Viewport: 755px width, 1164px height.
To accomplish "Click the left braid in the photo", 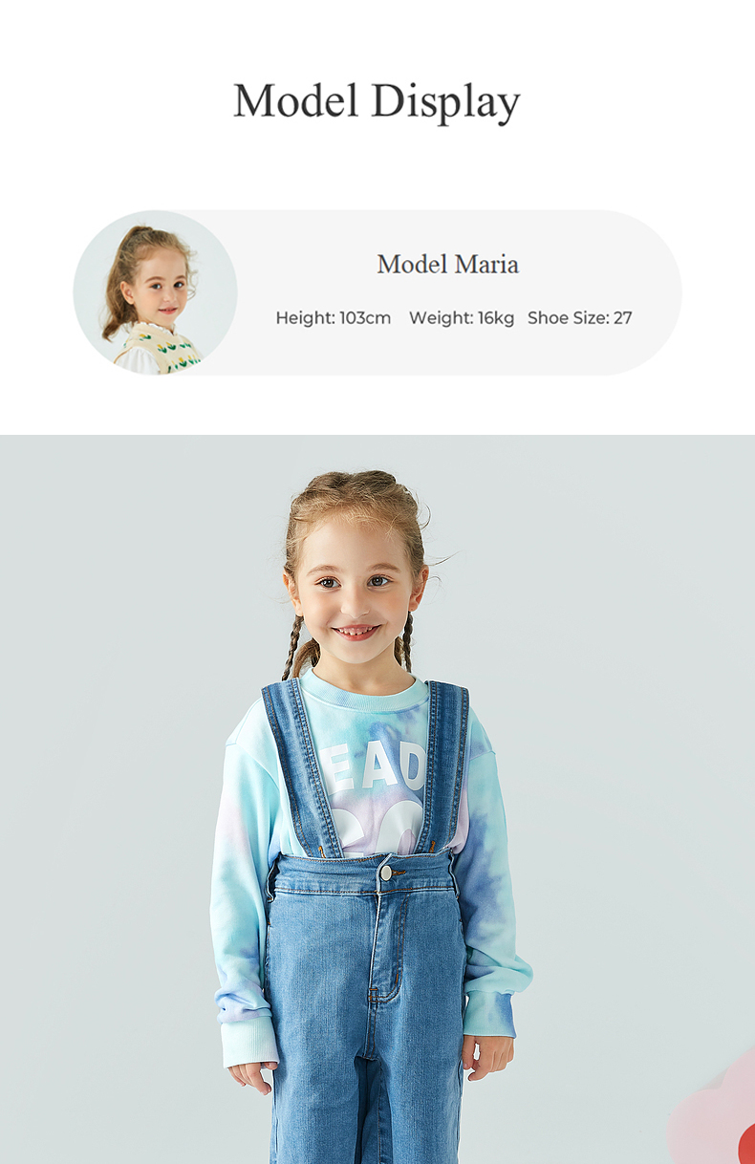I will click(292, 647).
